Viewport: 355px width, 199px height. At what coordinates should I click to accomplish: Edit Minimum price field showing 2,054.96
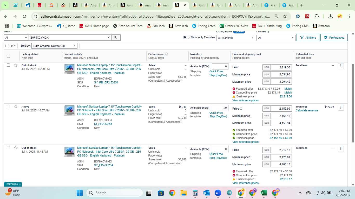click(x=281, y=74)
